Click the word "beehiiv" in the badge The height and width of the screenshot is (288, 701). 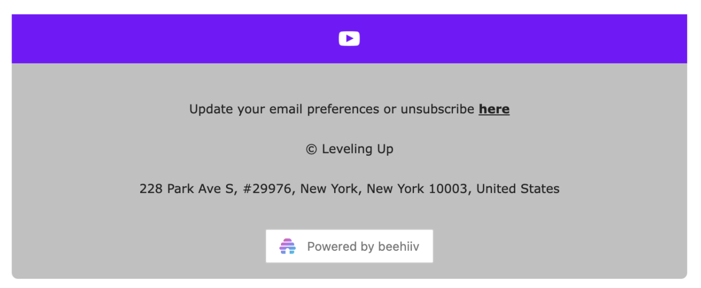(x=399, y=246)
